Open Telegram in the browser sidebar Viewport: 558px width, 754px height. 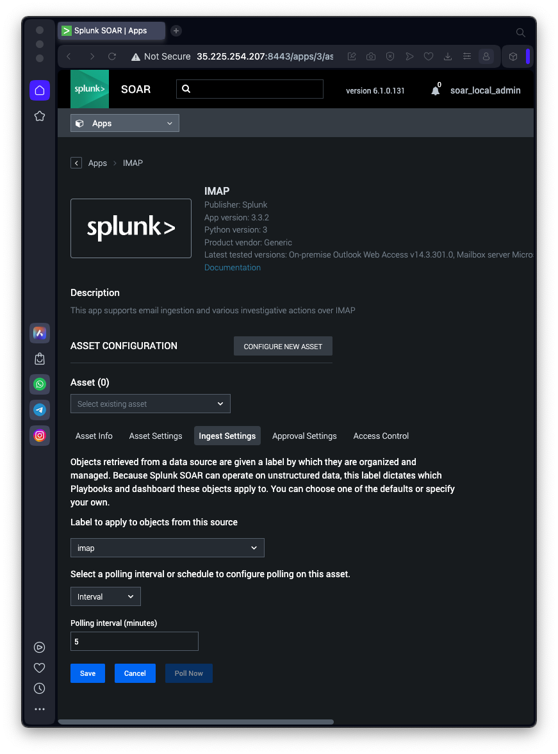[40, 410]
